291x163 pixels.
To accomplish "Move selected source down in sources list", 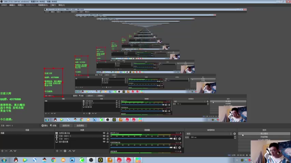I will 74,151.
